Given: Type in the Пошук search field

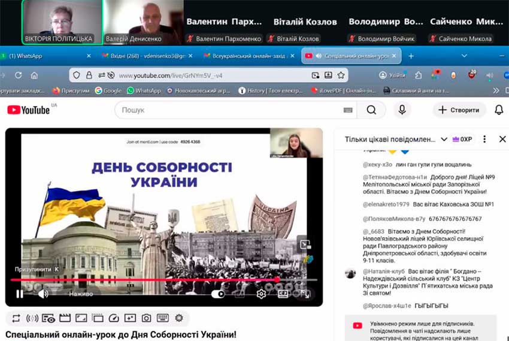Looking at the screenshot, I should click(228, 110).
